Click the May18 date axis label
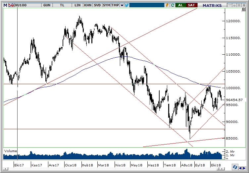Viewport: 249px width, 173px height. tap(136, 165)
